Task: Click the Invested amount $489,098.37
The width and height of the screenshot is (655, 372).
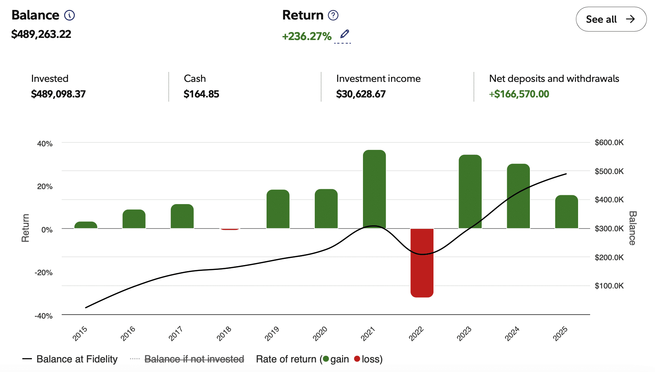Action: tap(58, 94)
